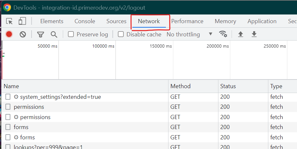297x149 pixels.
Task: Enable the Preserve log checkbox
Action: 71,34
